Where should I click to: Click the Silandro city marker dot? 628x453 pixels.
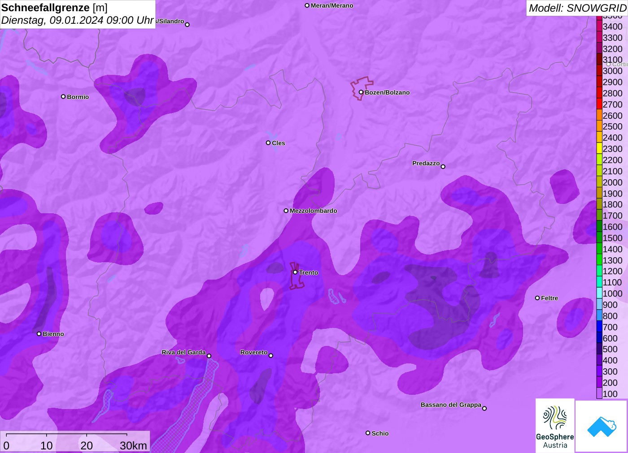[x=188, y=25]
